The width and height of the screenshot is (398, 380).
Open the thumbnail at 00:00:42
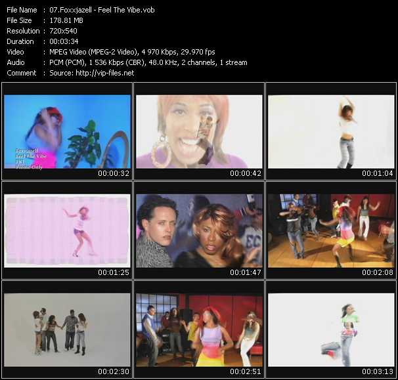[199, 131]
